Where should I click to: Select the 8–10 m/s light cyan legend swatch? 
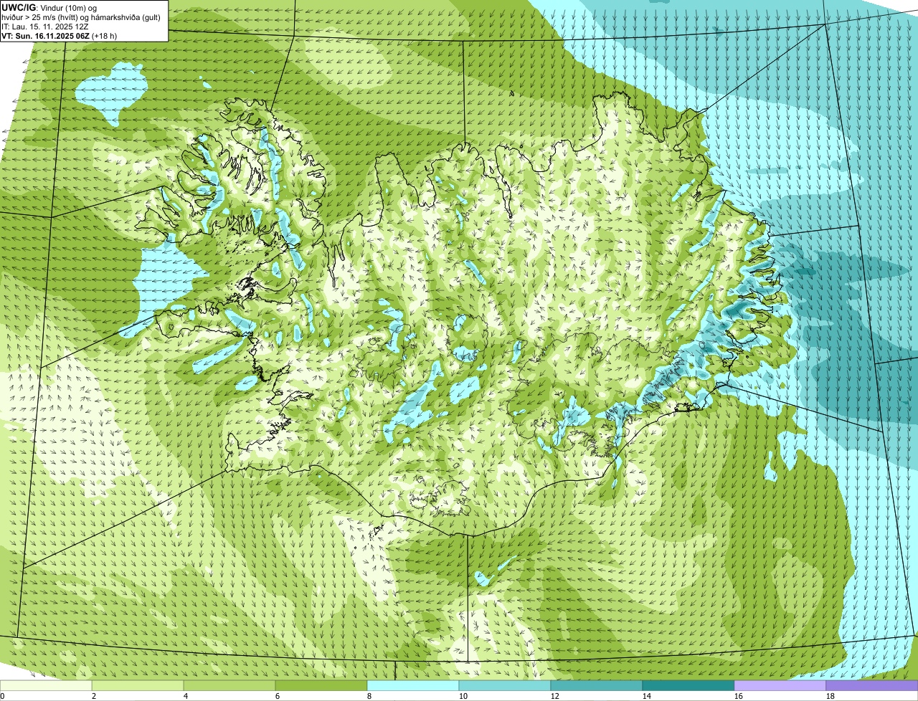[413, 685]
